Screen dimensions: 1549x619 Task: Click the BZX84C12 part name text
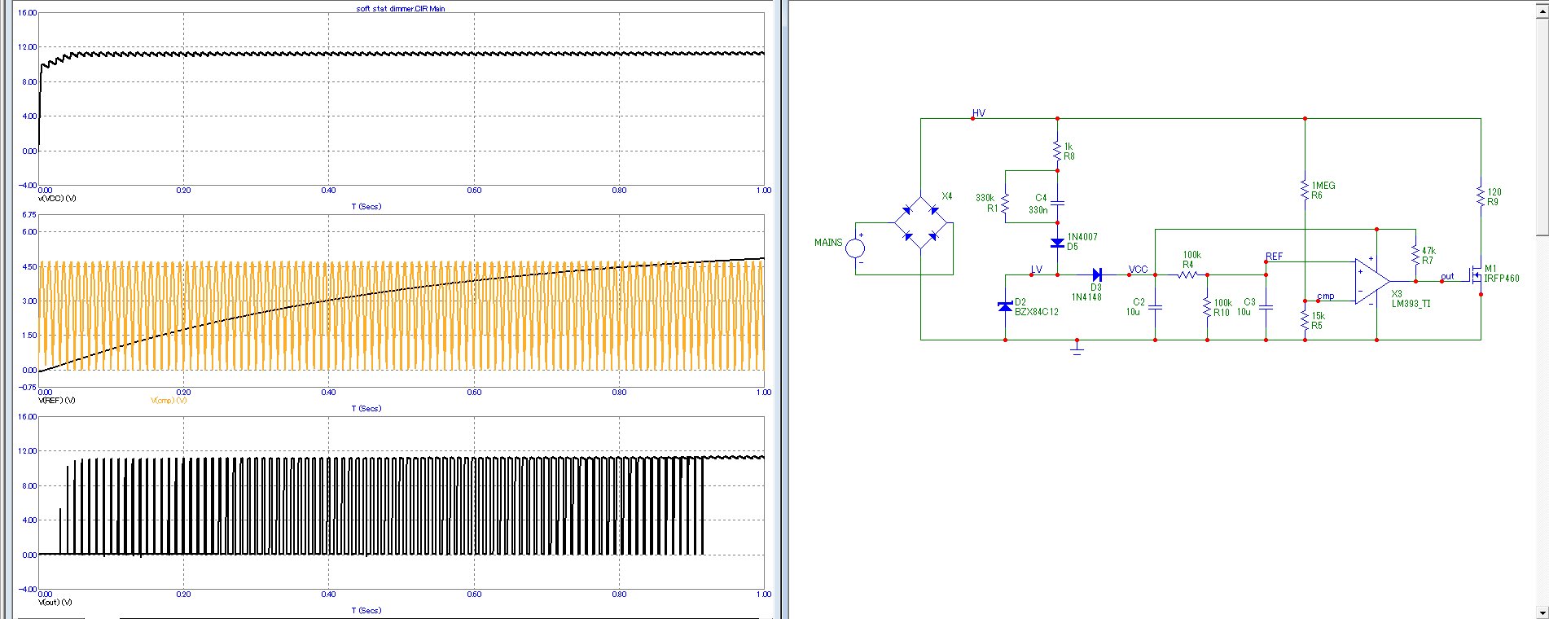(1037, 312)
